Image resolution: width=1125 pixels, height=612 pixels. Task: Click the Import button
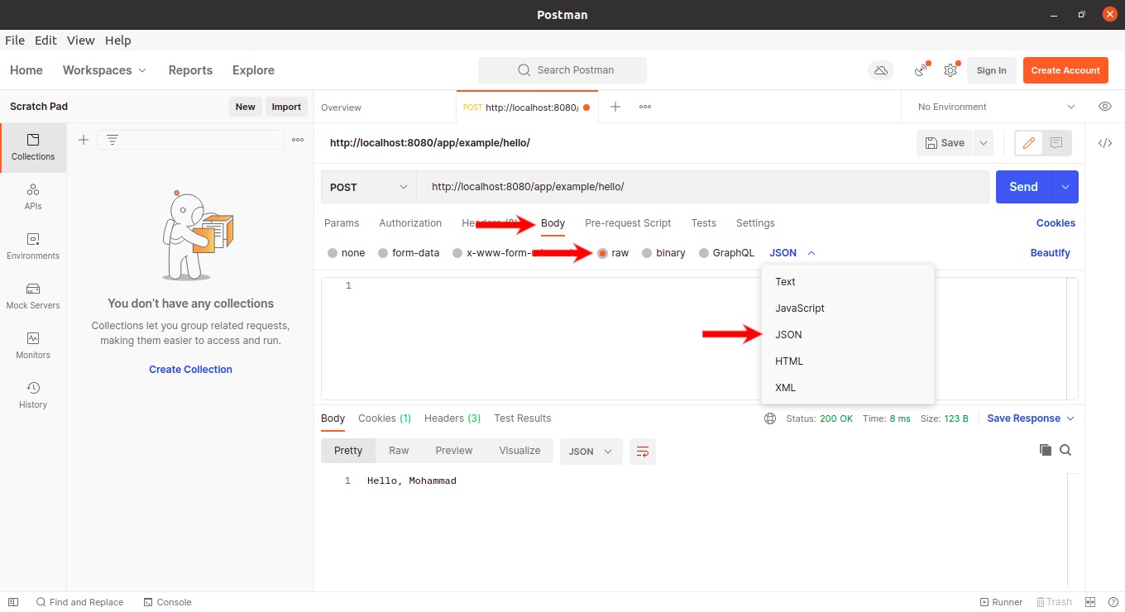[x=286, y=107]
